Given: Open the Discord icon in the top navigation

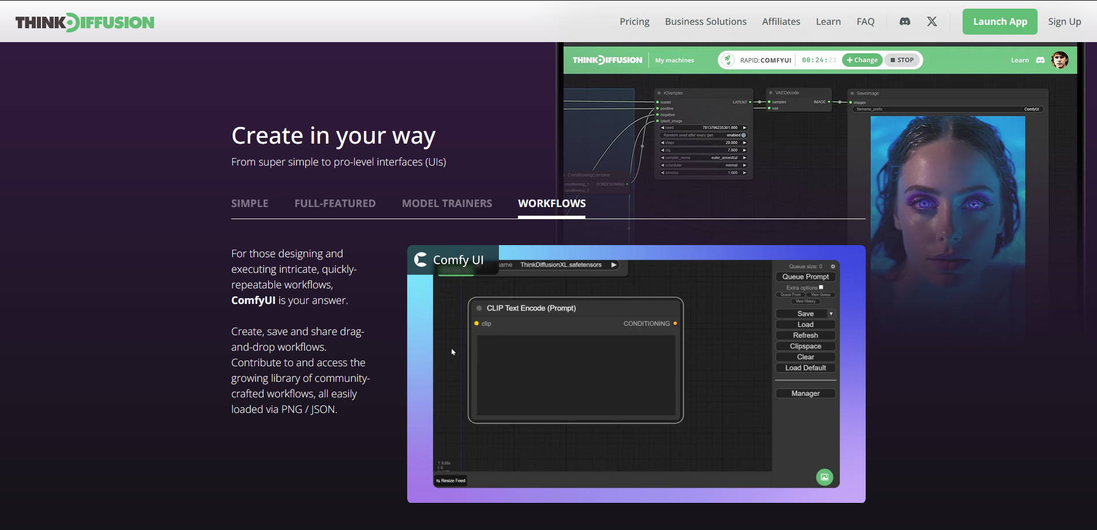Looking at the screenshot, I should (905, 21).
